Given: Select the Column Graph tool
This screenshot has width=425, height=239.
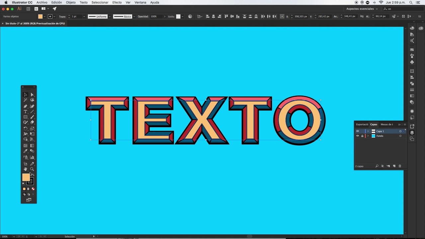Looking at the screenshot, I should pos(32,157).
